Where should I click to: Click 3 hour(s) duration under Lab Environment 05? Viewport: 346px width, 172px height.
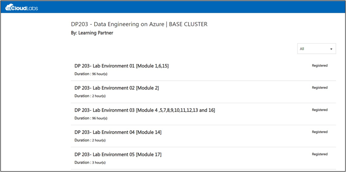click(x=99, y=163)
